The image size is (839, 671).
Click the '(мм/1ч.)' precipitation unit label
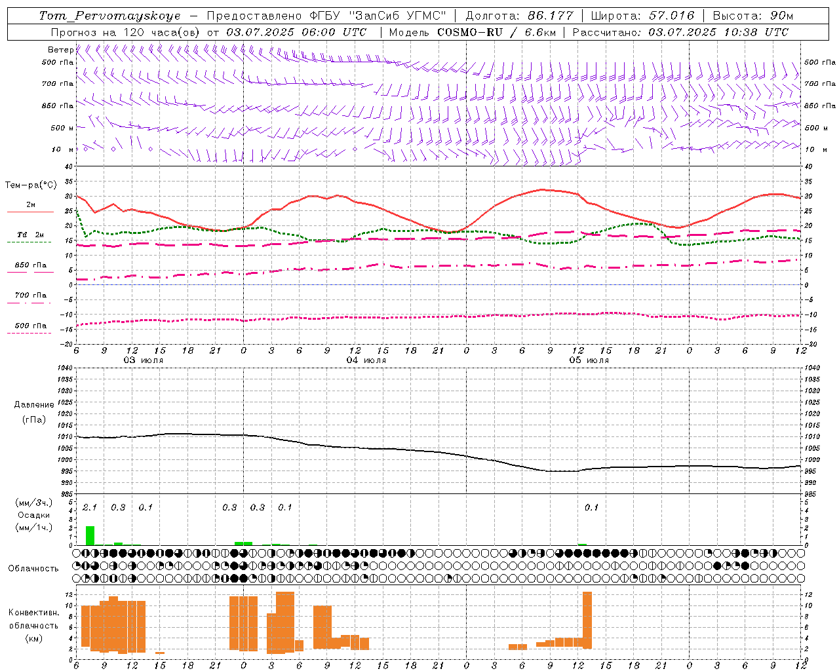tap(33, 527)
